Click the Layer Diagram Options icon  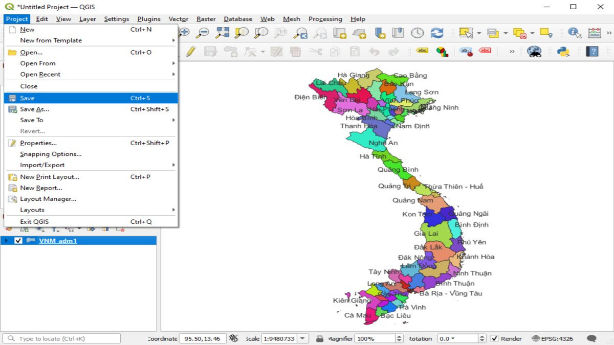[442, 51]
